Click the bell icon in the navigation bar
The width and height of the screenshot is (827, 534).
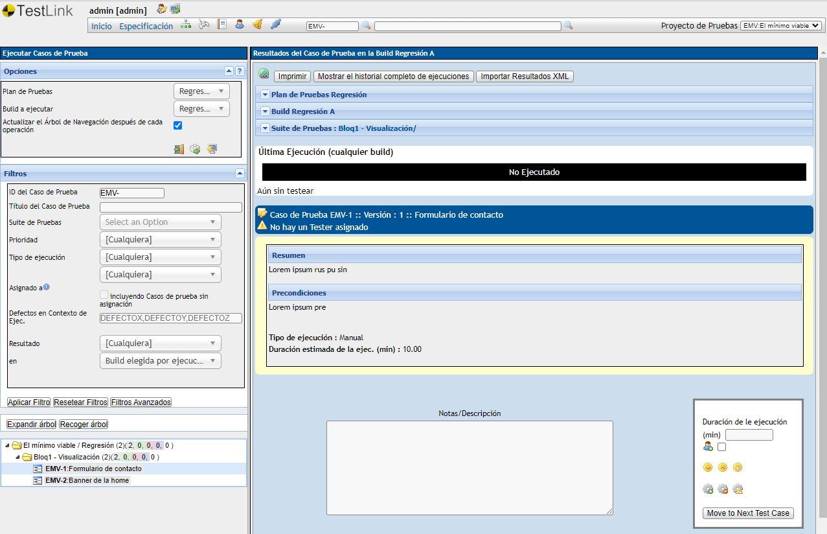click(x=257, y=25)
